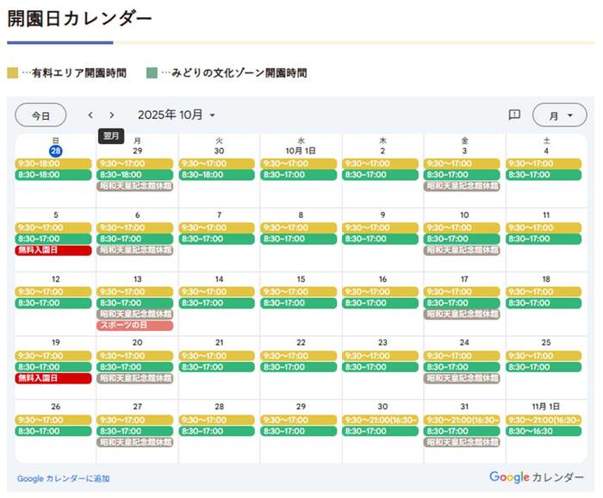The width and height of the screenshot is (603, 498).
Task: Open the 昭和天皇記念館休館 event on the 29th
Action: [135, 185]
